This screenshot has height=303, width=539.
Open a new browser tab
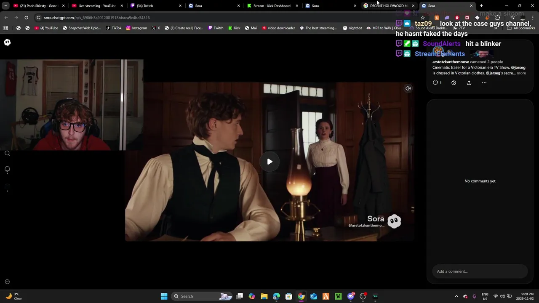pos(481,6)
